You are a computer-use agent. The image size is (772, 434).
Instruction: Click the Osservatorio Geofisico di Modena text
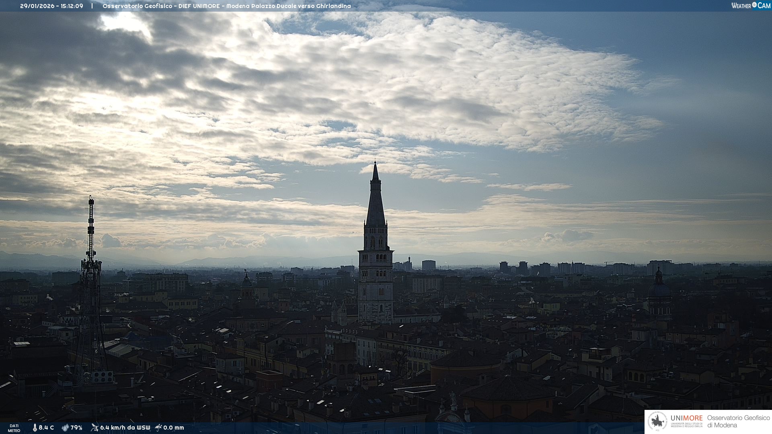(738, 422)
